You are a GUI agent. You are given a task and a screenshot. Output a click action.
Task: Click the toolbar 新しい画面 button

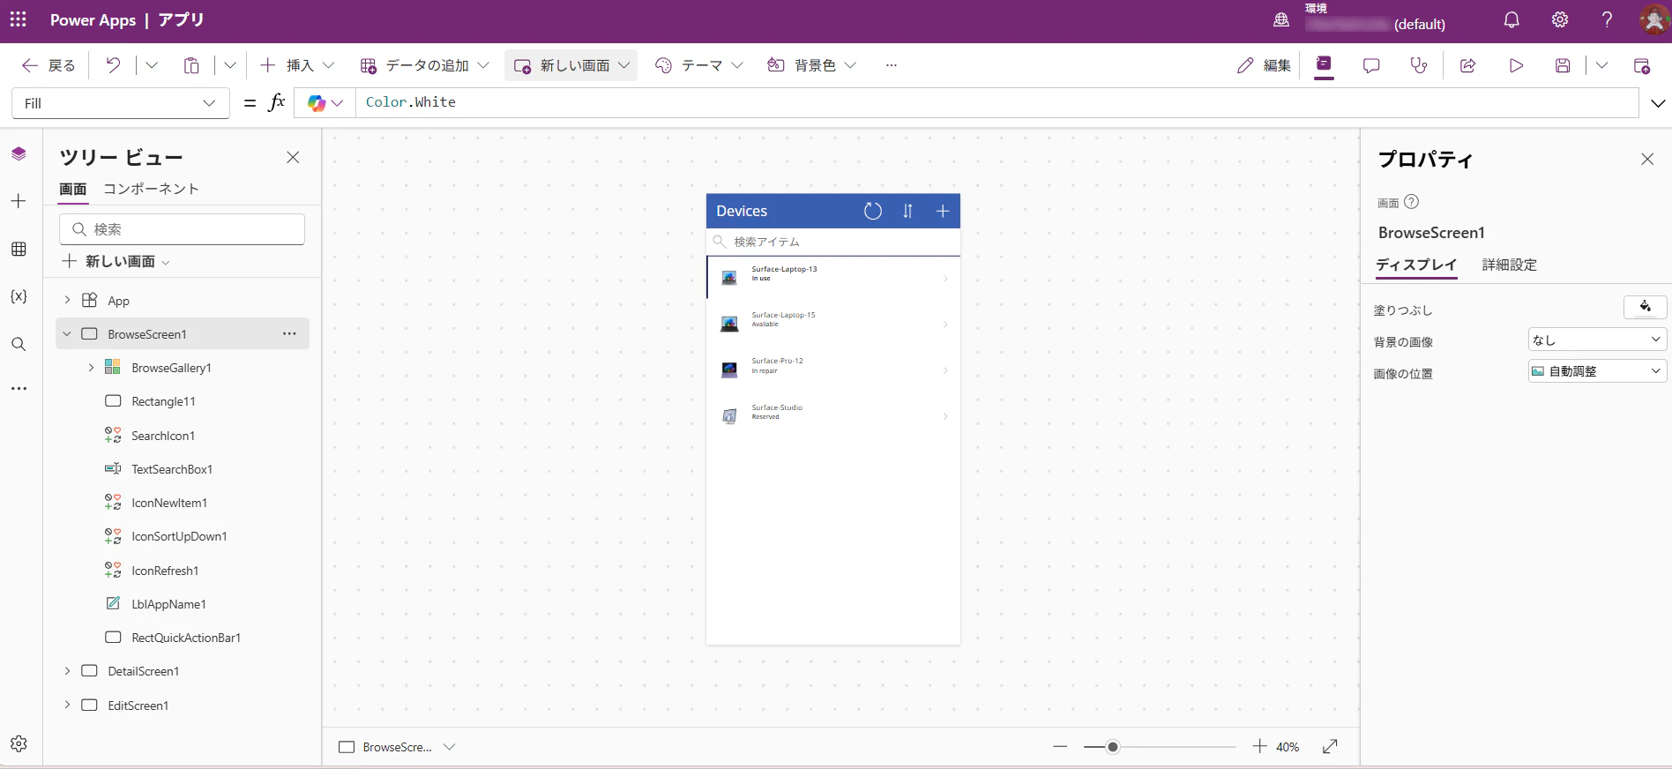571,65
